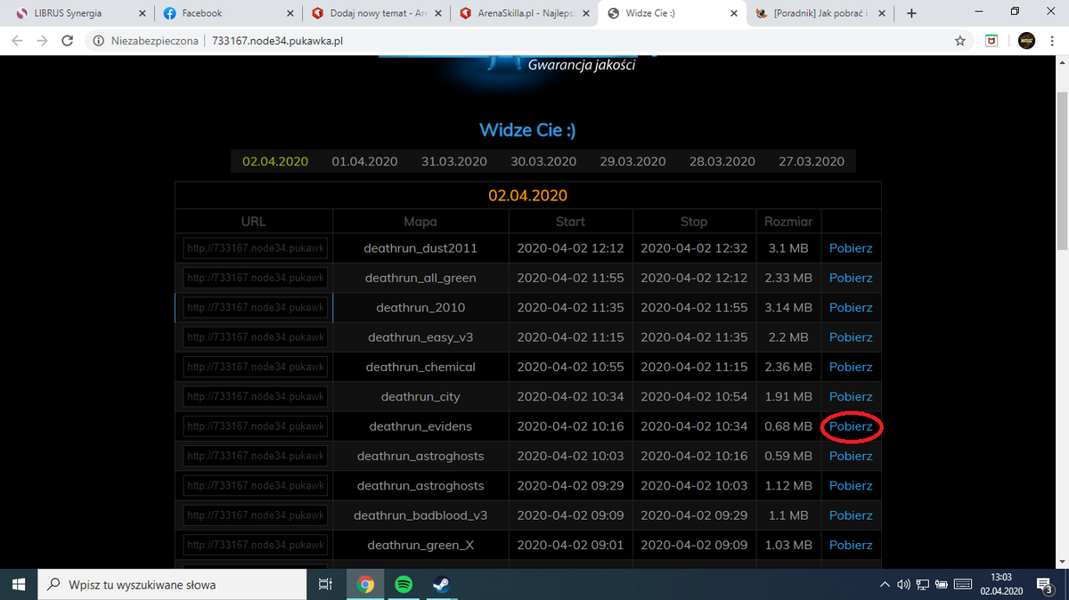Select the 01.04.2020 date tab
Viewport: 1069px width, 600px height.
point(364,161)
